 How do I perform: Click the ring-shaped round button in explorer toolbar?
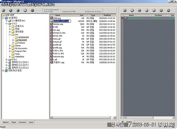point(33,11)
